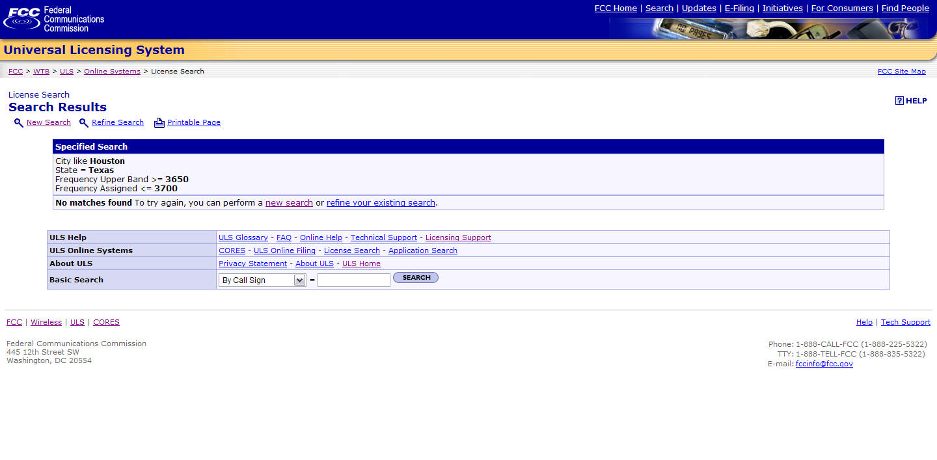The image size is (937, 460).
Task: Click WTB breadcrumb link
Action: pos(41,72)
